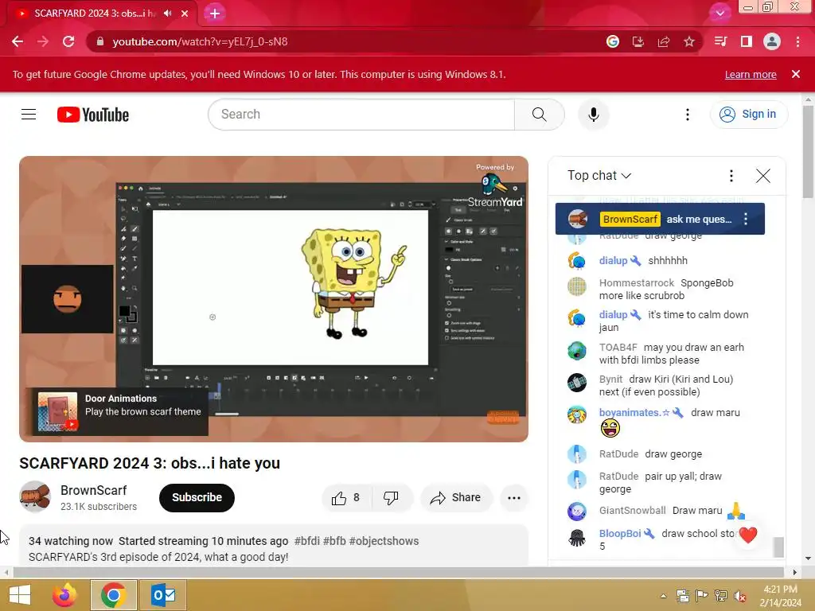Click the muted volume tray icon
Viewport: 815px width, 611px height.
click(x=740, y=596)
